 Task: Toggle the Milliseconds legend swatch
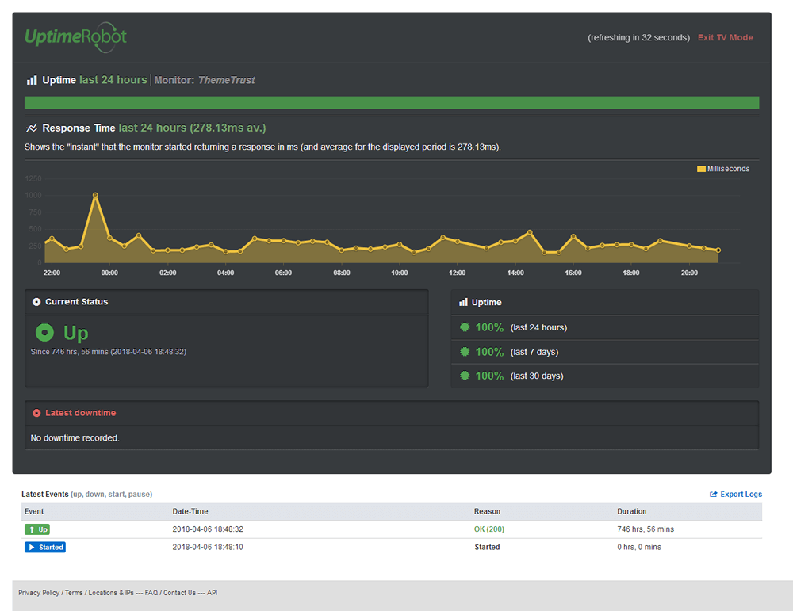[x=701, y=169]
